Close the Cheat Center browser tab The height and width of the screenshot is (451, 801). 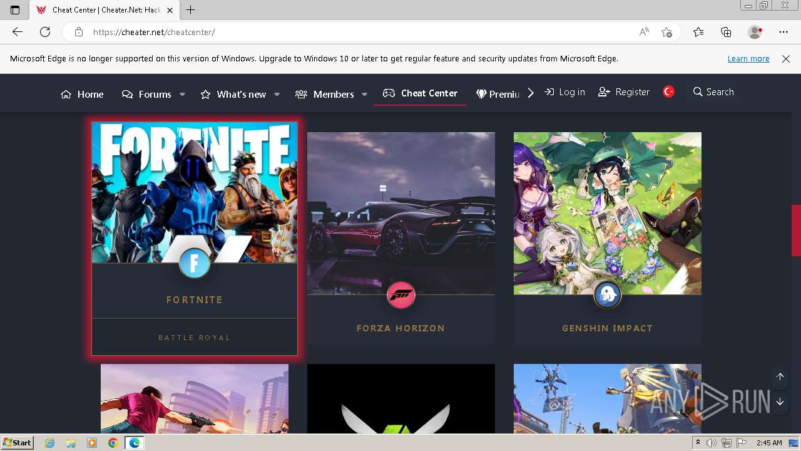coord(171,10)
